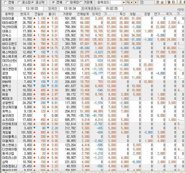
Task: Click the 종목코드 input field
Action: (116, 2)
